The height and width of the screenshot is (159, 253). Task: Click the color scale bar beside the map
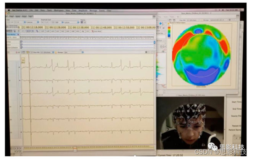169,32
